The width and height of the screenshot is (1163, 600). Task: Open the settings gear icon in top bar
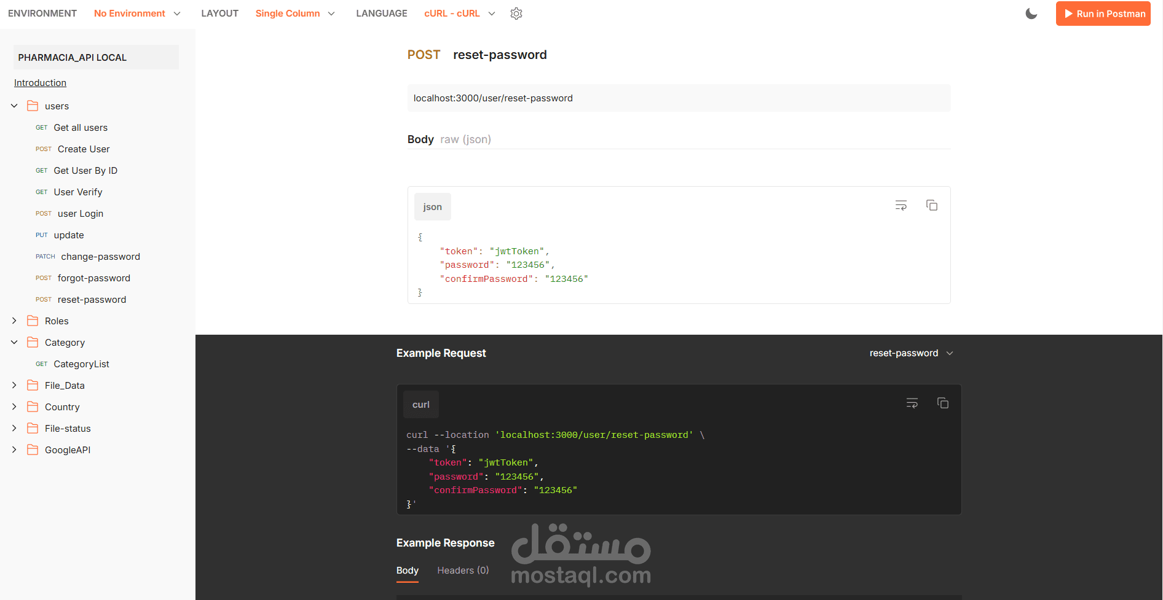[x=516, y=14]
